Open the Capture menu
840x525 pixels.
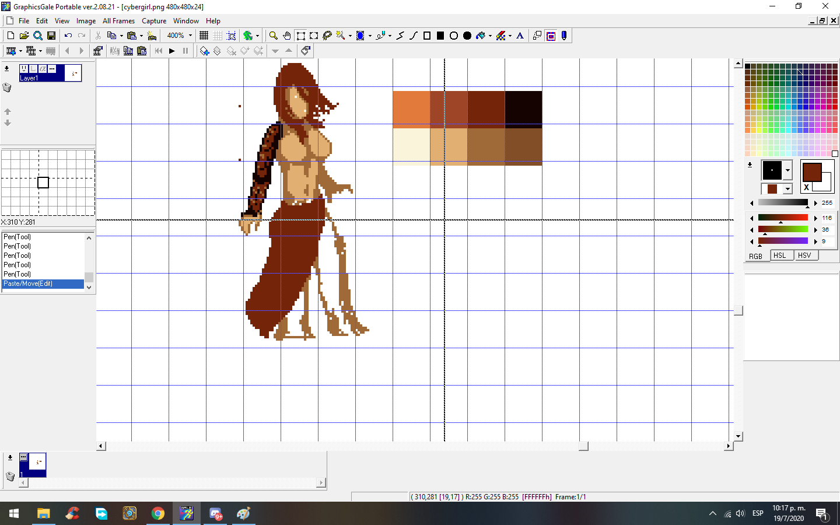coord(154,20)
